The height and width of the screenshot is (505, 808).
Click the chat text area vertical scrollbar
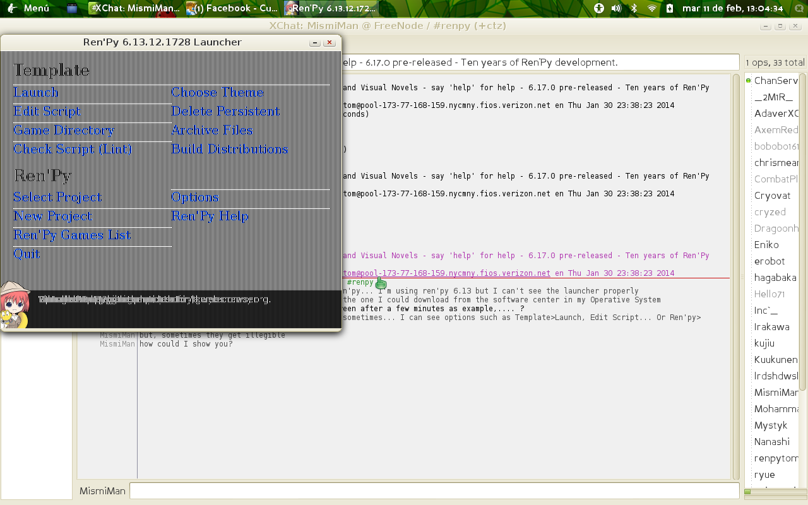point(735,276)
